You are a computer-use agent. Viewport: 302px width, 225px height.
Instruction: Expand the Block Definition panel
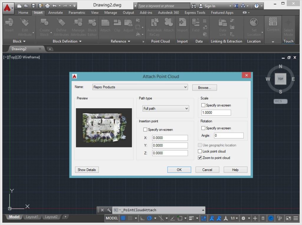click(x=67, y=41)
